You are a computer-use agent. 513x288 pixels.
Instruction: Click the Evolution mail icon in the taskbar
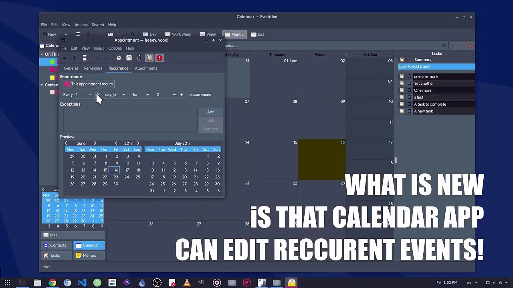[291, 283]
